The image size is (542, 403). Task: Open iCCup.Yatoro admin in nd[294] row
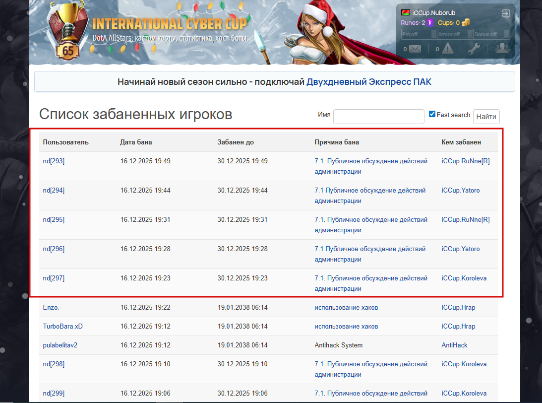point(460,191)
